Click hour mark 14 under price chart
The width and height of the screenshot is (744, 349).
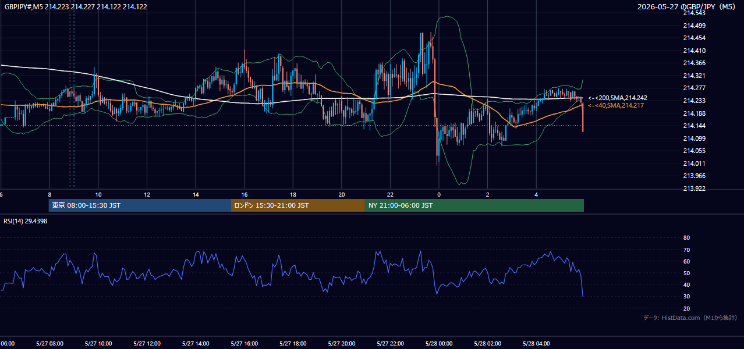196,195
